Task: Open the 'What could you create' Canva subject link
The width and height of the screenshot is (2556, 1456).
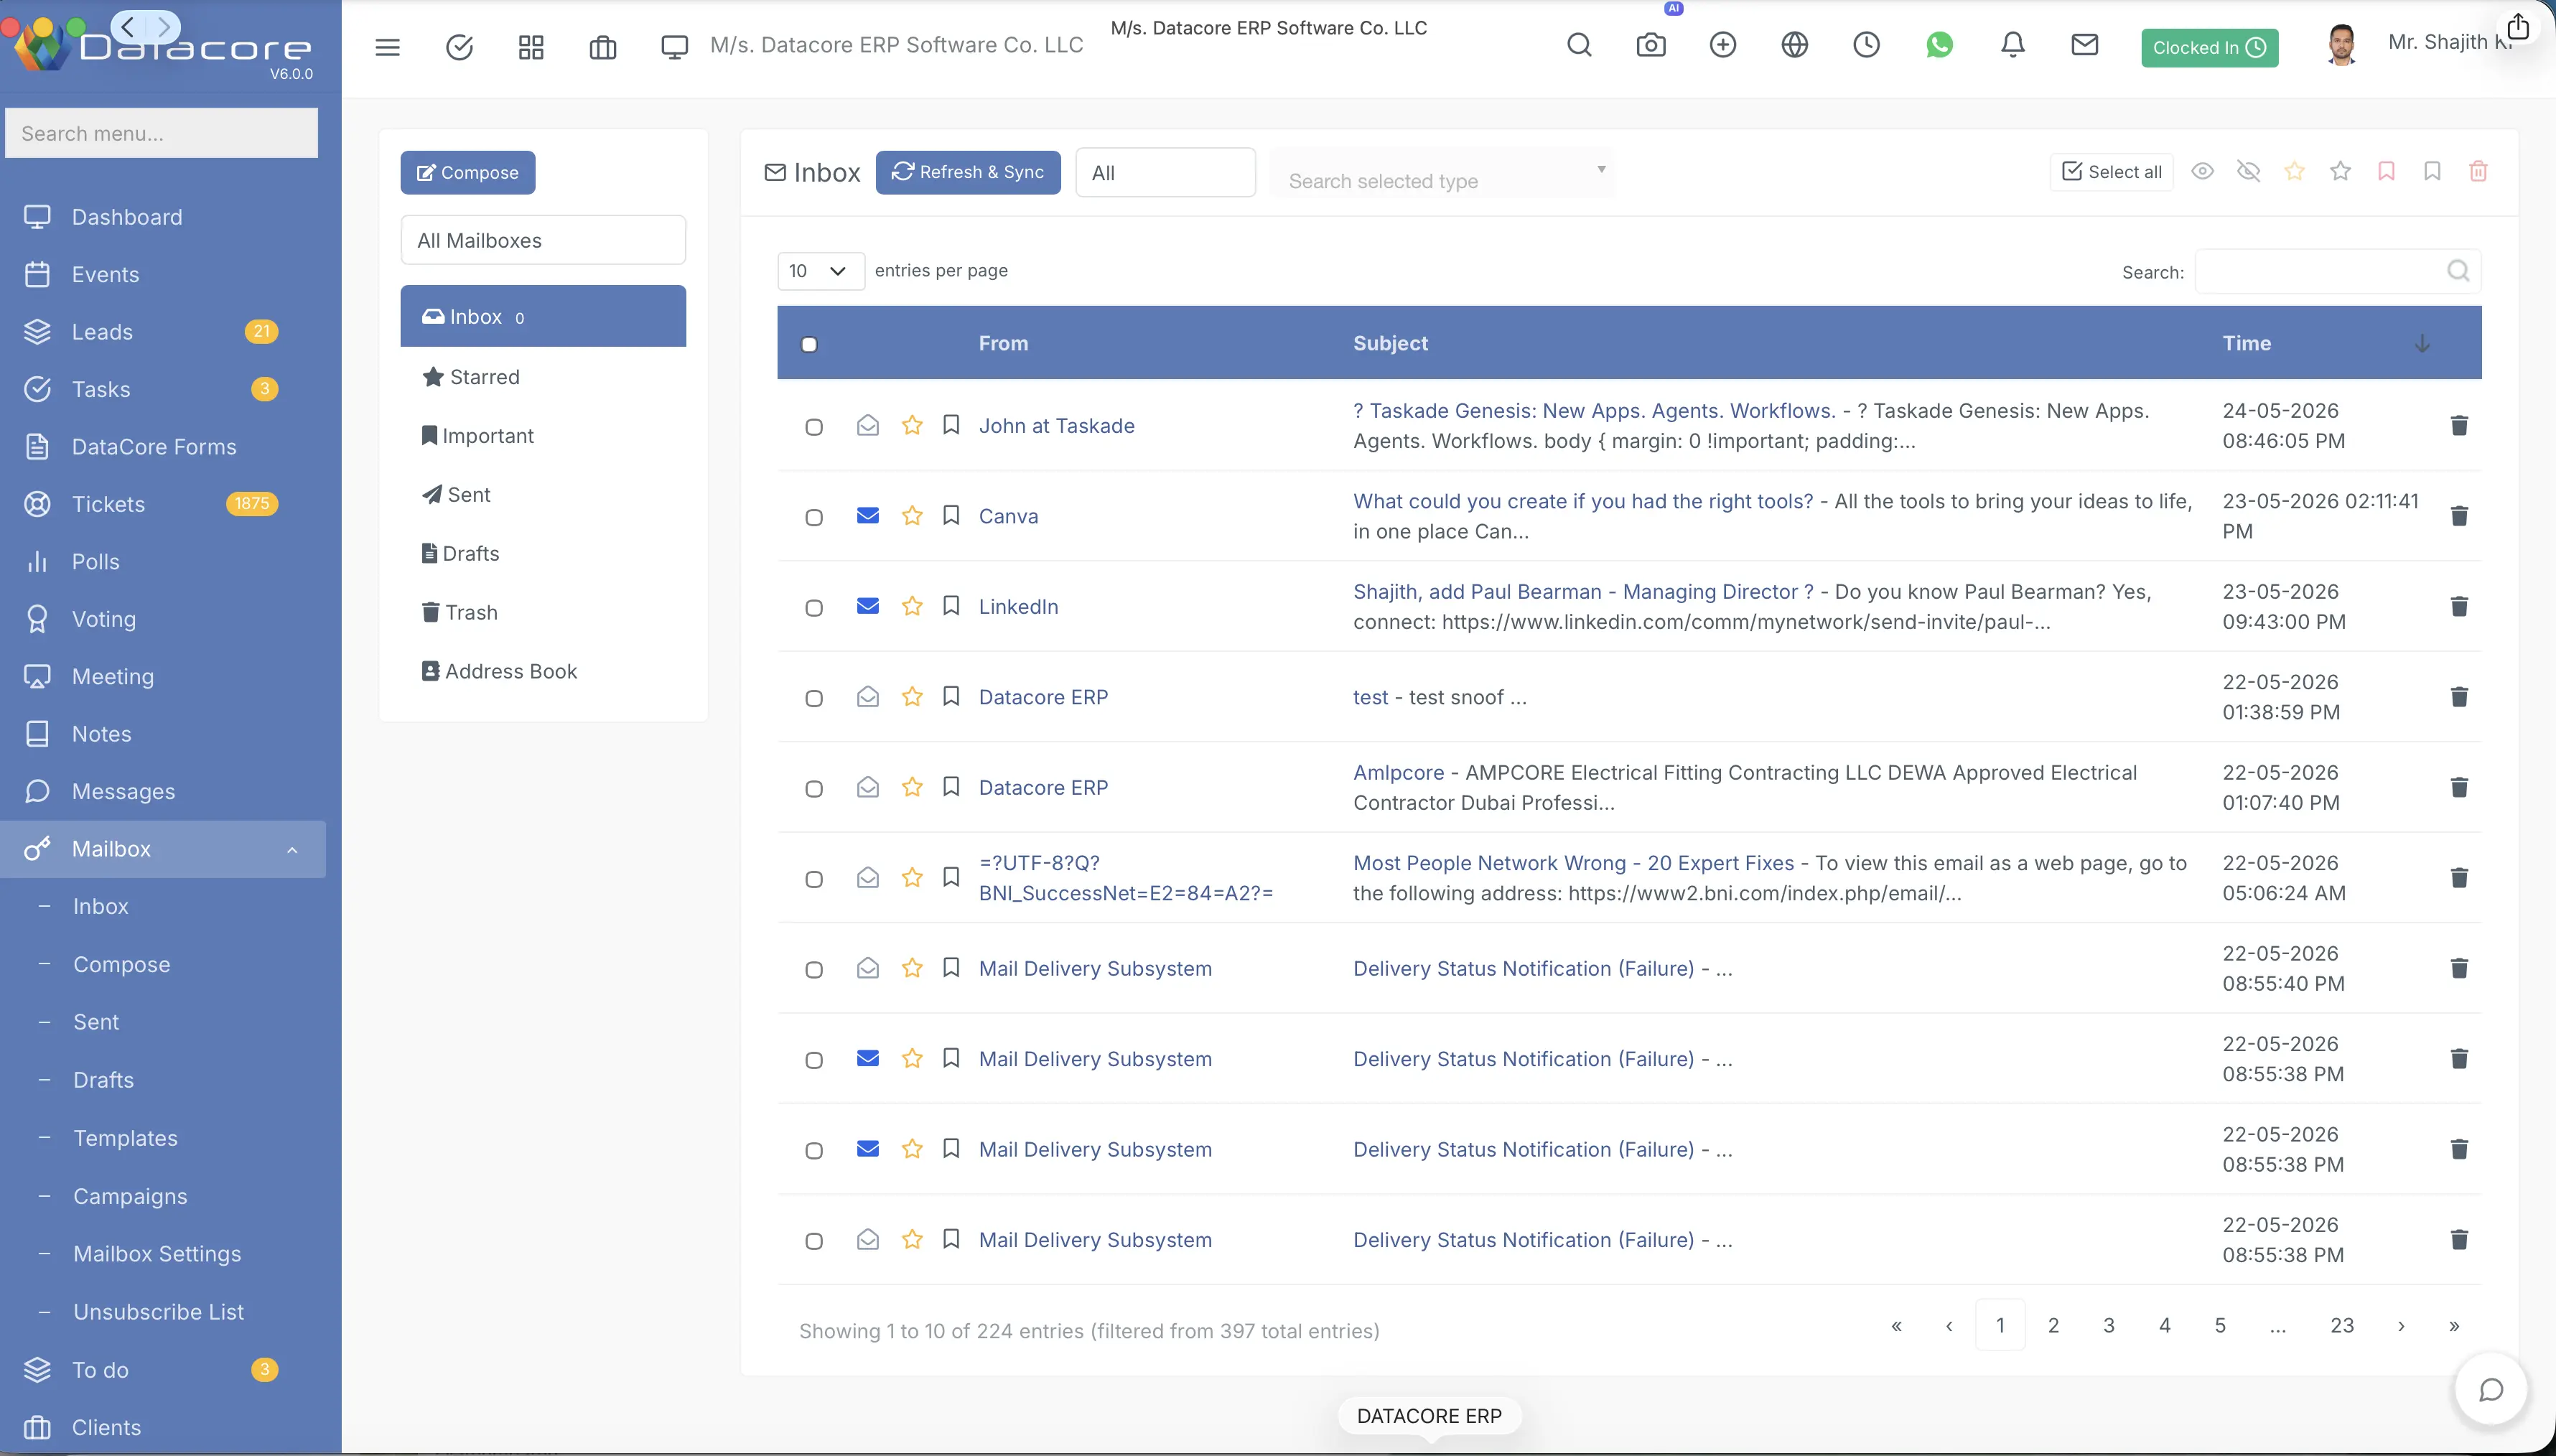Action: click(x=1583, y=501)
